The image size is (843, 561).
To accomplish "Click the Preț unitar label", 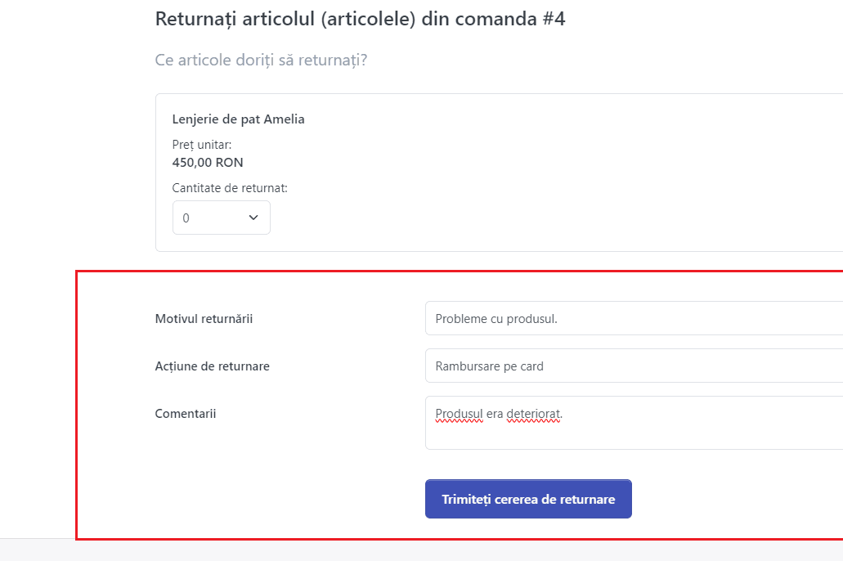I will [202, 145].
